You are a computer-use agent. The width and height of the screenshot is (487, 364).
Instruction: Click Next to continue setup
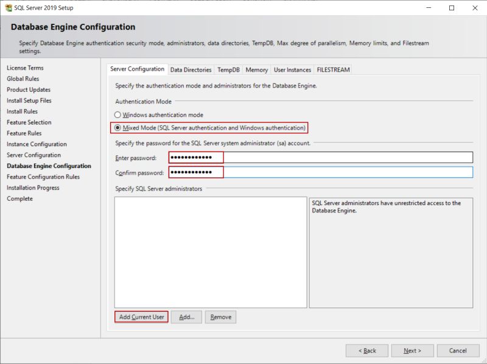pyautogui.click(x=412, y=350)
